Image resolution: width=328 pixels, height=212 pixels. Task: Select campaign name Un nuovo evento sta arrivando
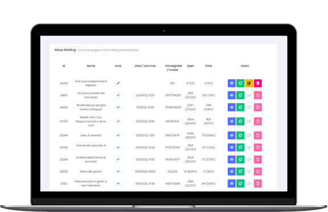tap(91, 95)
